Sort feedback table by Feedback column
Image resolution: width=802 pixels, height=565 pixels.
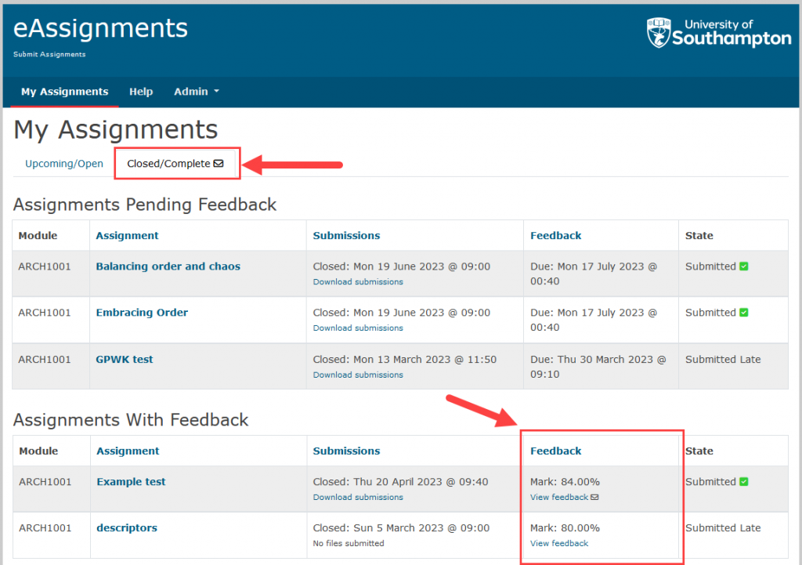click(555, 451)
